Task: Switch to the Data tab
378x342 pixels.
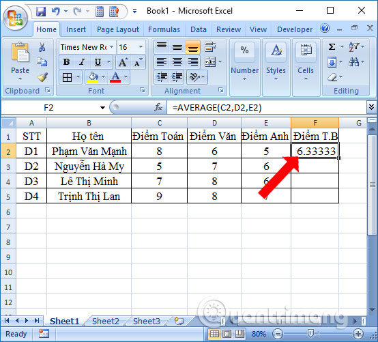Action: 199,29
